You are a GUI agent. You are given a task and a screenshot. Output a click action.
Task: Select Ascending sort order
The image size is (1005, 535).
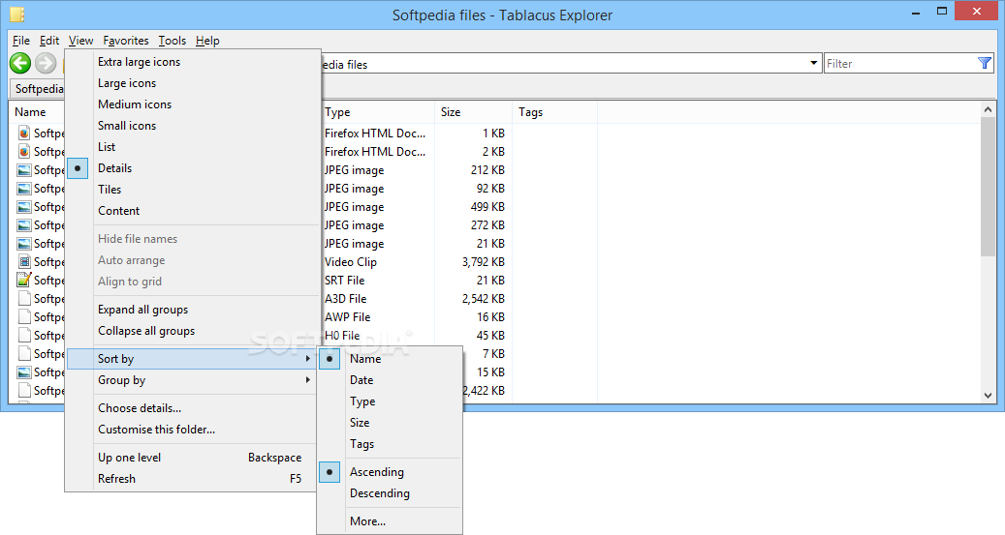tap(390, 472)
